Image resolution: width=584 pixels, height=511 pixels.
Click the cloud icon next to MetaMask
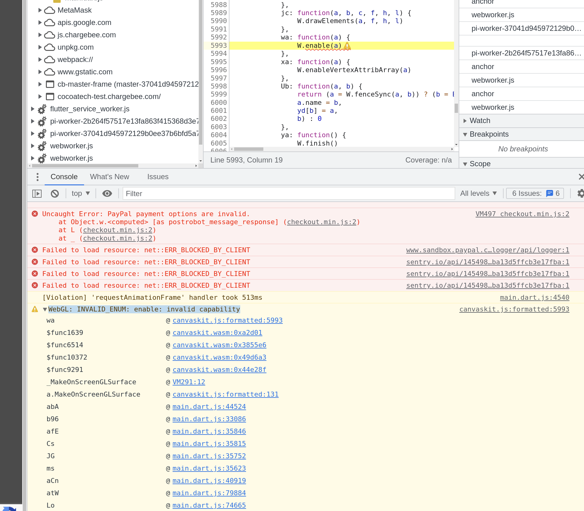click(50, 10)
